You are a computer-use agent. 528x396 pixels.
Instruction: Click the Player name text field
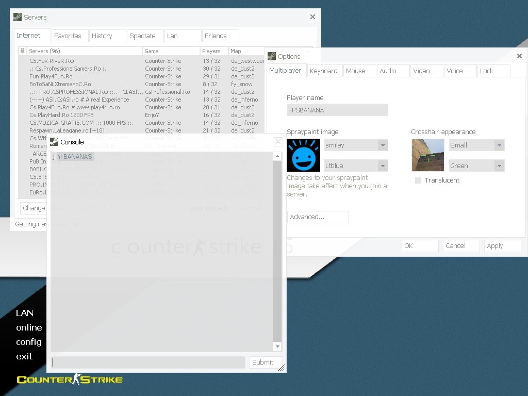coord(337,110)
